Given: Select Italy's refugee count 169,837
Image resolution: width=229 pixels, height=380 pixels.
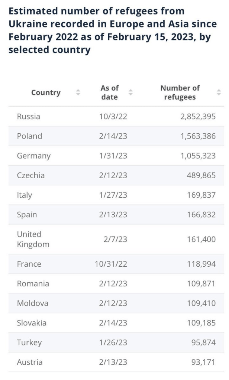Looking at the screenshot, I should coord(201,195).
